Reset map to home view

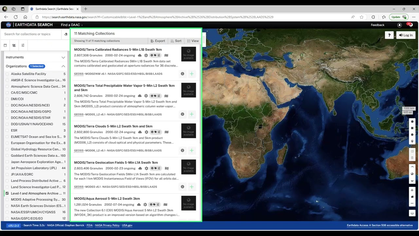click(412, 197)
